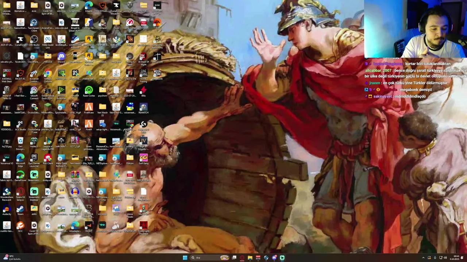This screenshot has height=262, width=467.
Task: Select the Mount & Blade II icon
Action: coord(89,211)
